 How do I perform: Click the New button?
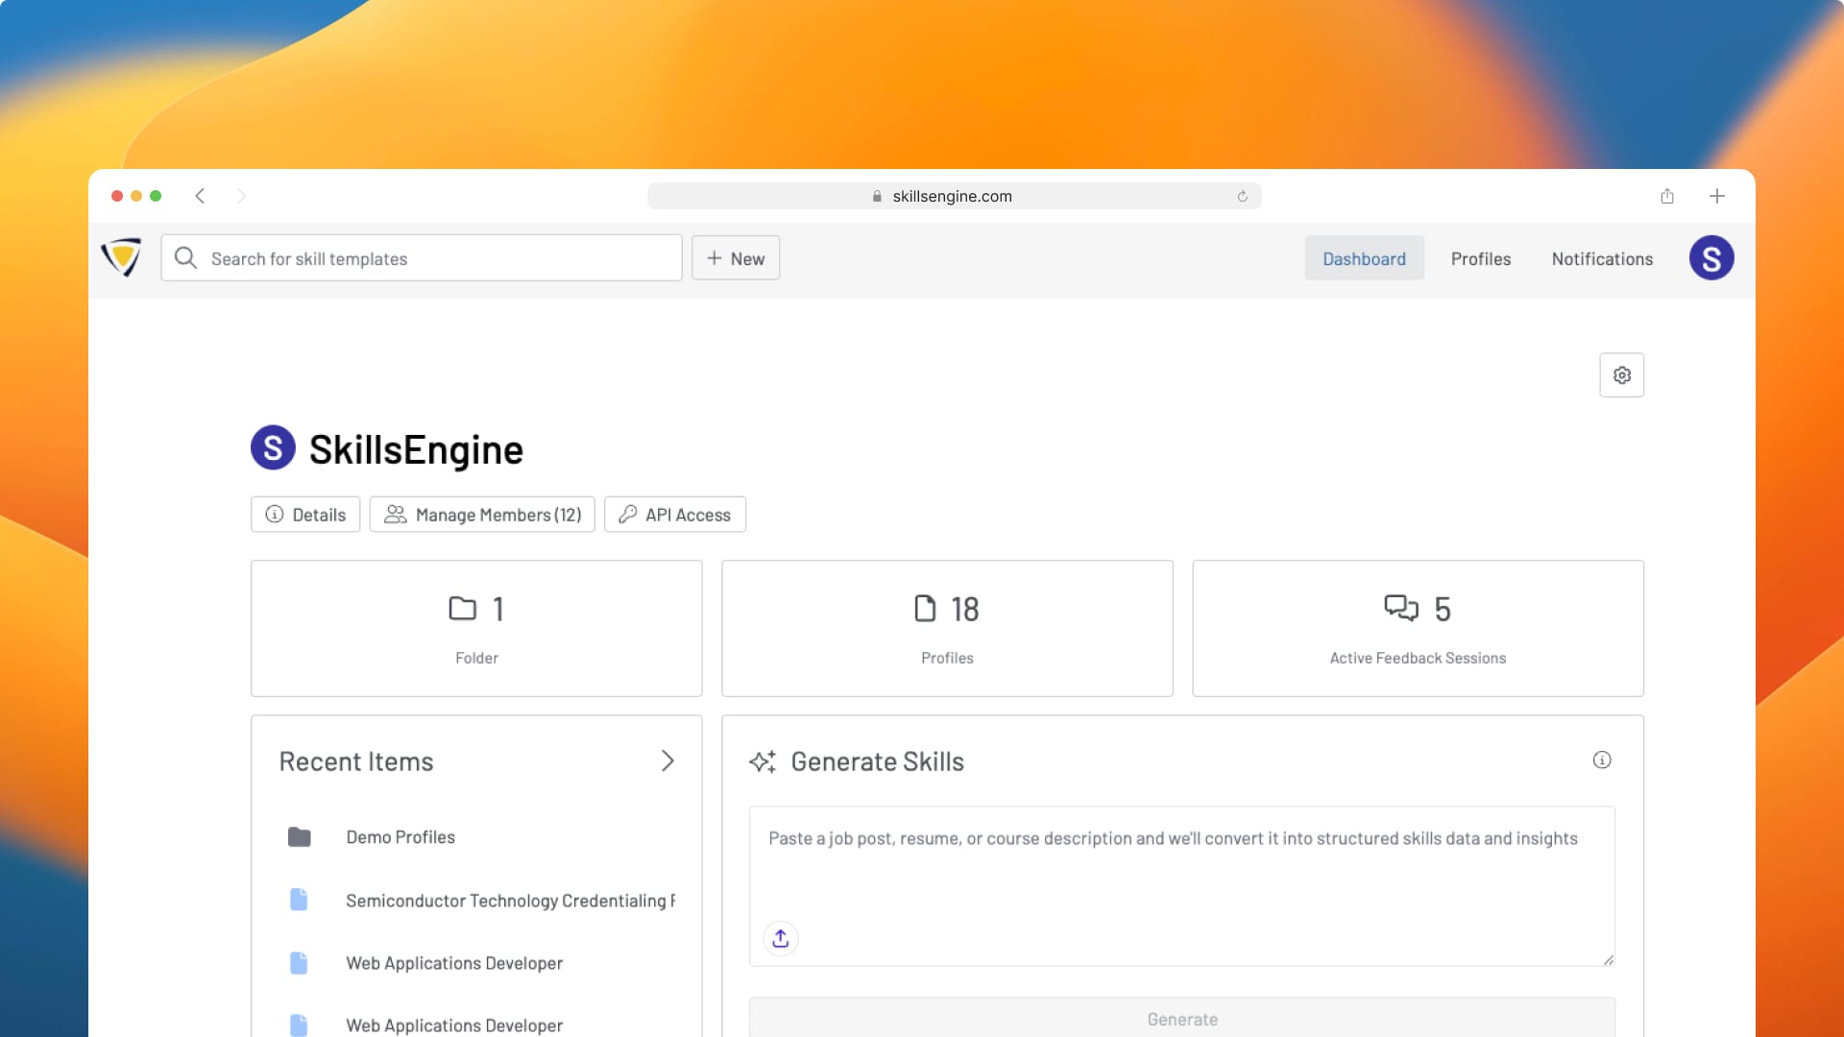[x=736, y=258]
